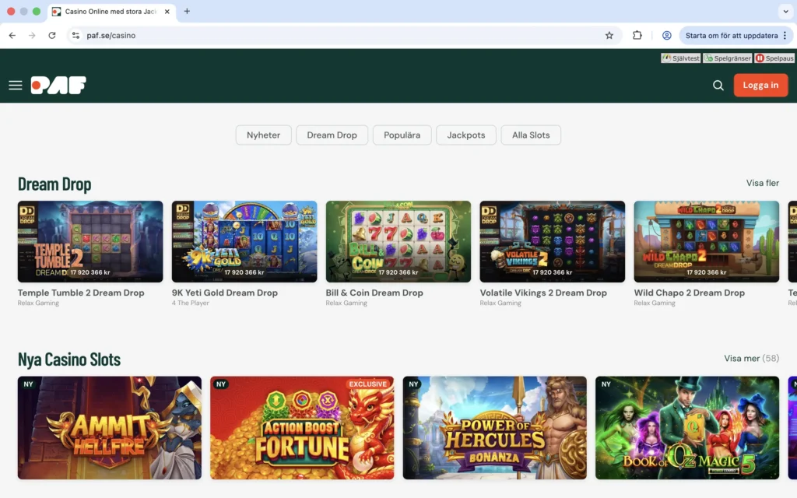Open the Power of Hercules Bonanza slot
797x498 pixels.
[x=494, y=427]
